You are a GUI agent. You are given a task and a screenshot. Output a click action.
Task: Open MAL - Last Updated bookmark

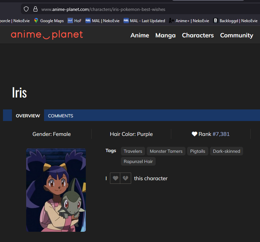144,21
